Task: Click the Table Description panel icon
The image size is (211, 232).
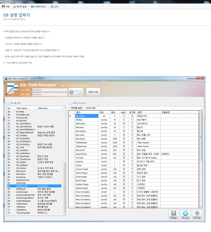Action: coord(70,103)
